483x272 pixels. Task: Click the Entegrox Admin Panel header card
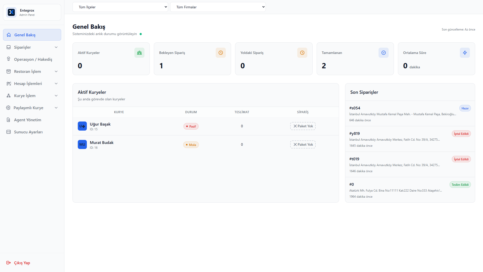click(x=32, y=12)
